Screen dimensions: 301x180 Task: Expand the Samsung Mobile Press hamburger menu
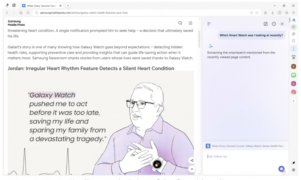tap(190, 23)
